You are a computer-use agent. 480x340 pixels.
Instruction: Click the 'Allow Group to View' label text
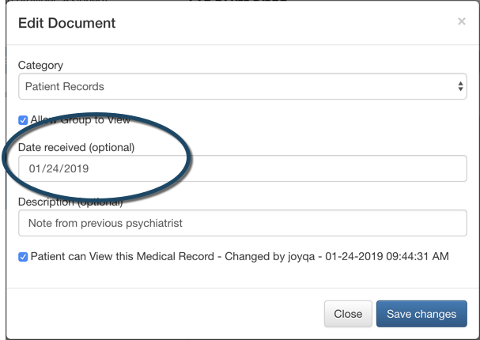pyautogui.click(x=80, y=120)
